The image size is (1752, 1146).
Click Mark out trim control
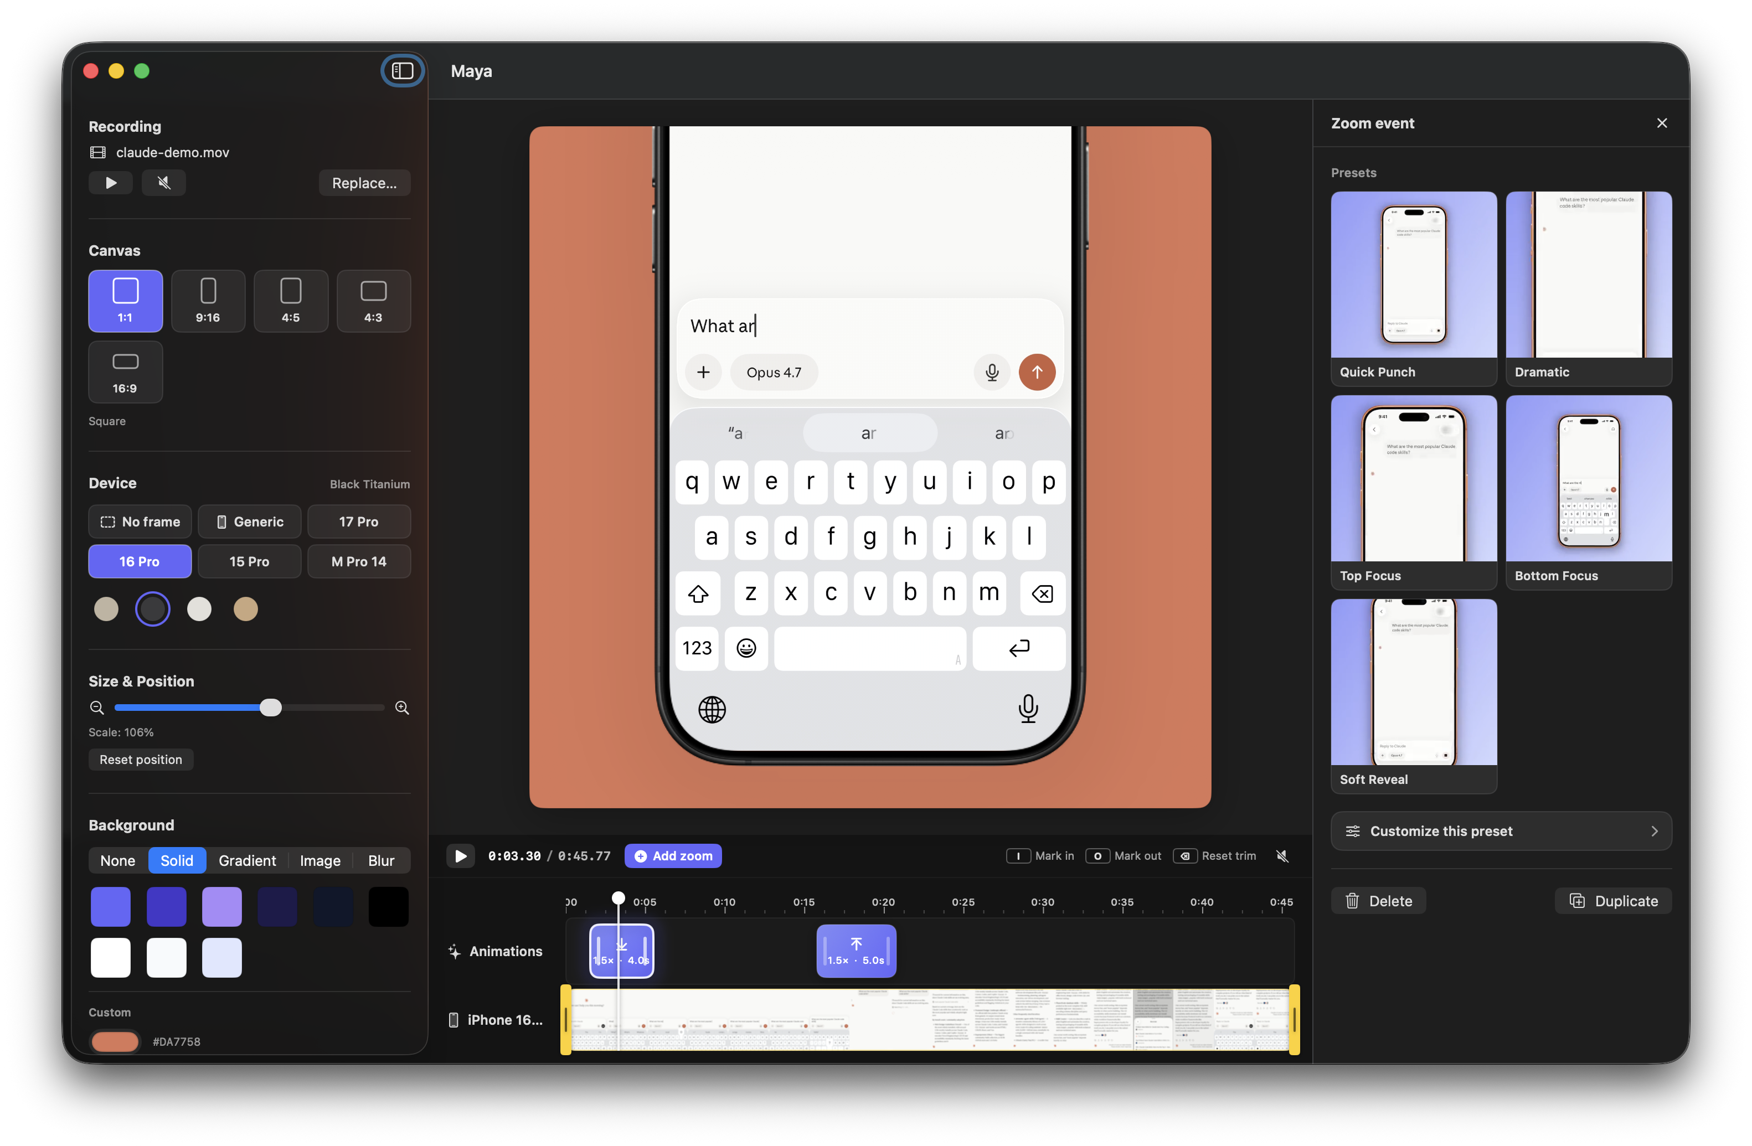(x=1124, y=855)
